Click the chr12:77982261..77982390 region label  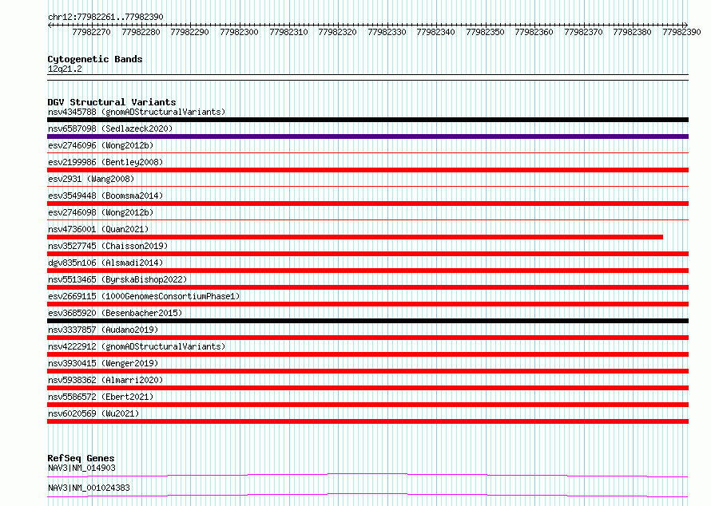[105, 17]
